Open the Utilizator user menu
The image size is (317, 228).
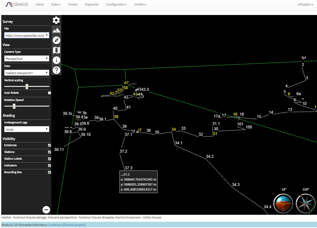[x=305, y=4]
